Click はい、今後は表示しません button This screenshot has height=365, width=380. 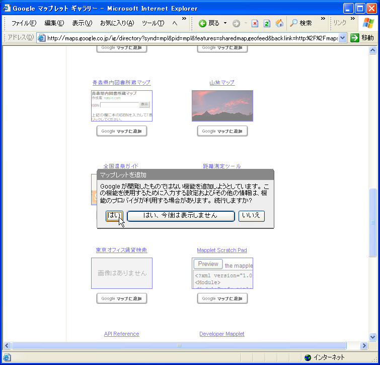[181, 216]
